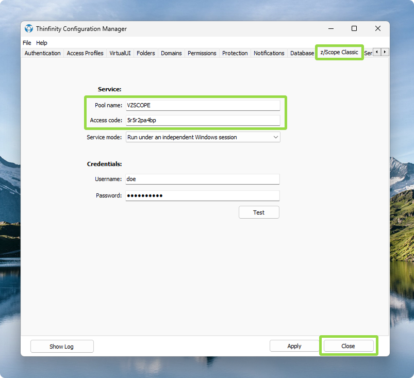Image resolution: width=414 pixels, height=378 pixels.
Task: Close the window with the X icon
Action: coord(378,28)
